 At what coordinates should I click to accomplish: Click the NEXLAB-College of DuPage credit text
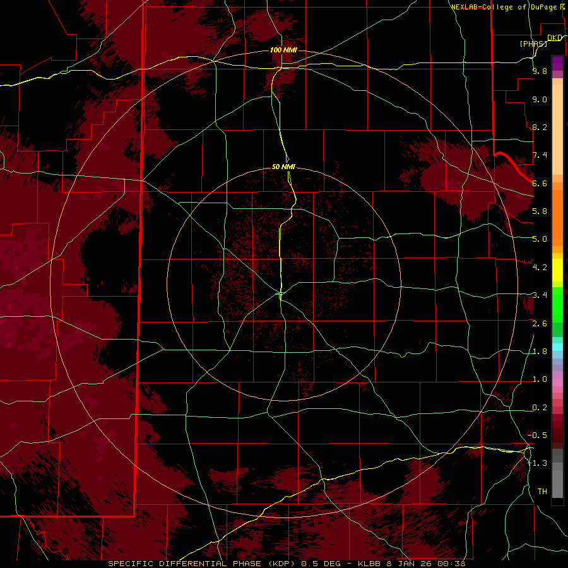point(507,7)
